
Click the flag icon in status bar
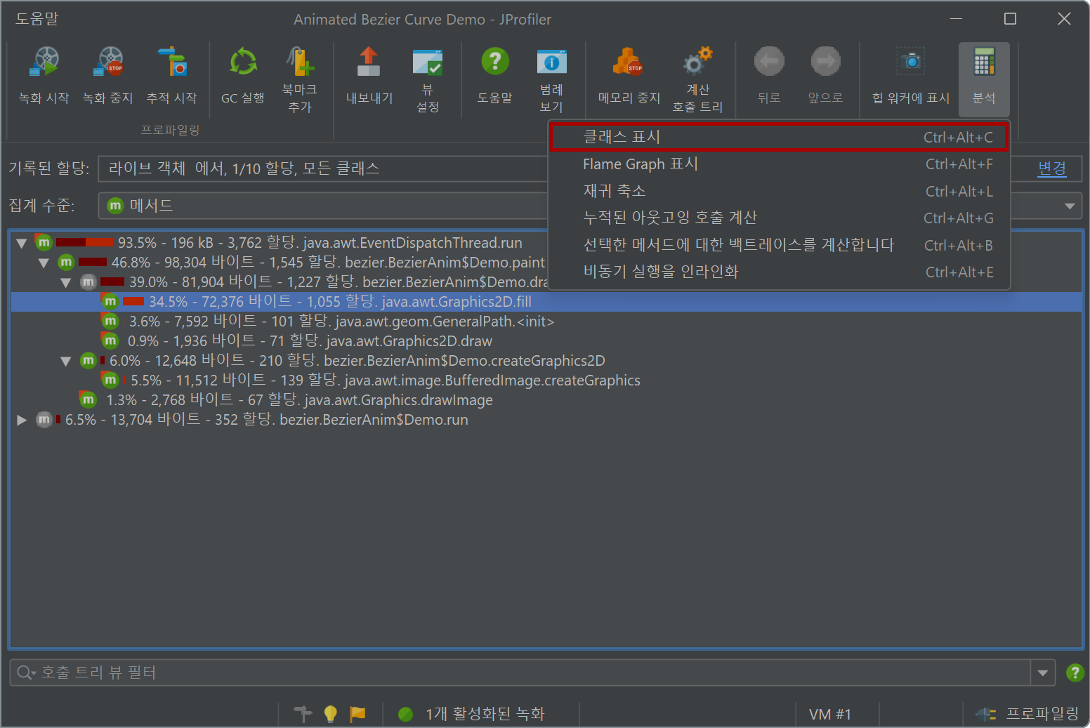[x=358, y=714]
